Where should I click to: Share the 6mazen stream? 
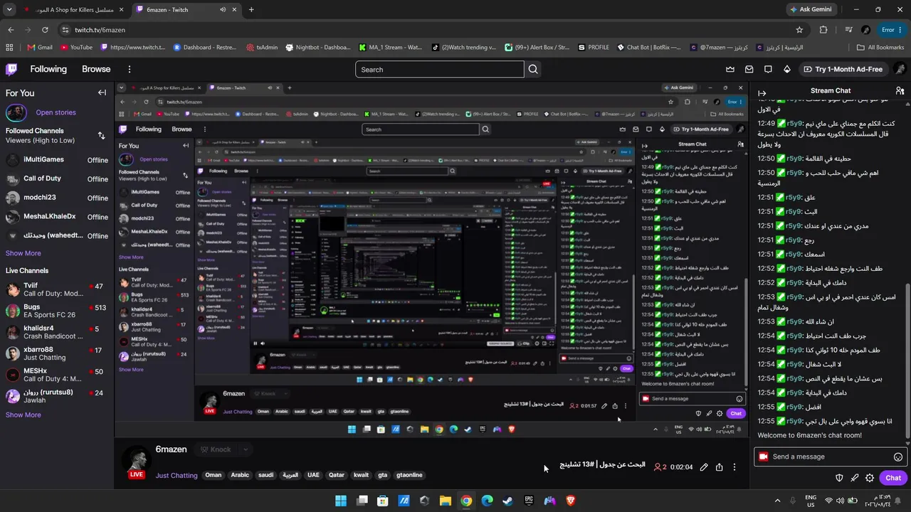(x=720, y=467)
